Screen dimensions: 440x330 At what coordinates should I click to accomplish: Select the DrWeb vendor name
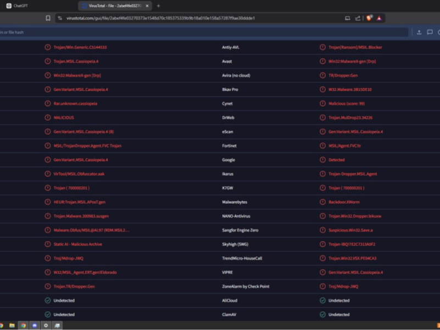228,118
